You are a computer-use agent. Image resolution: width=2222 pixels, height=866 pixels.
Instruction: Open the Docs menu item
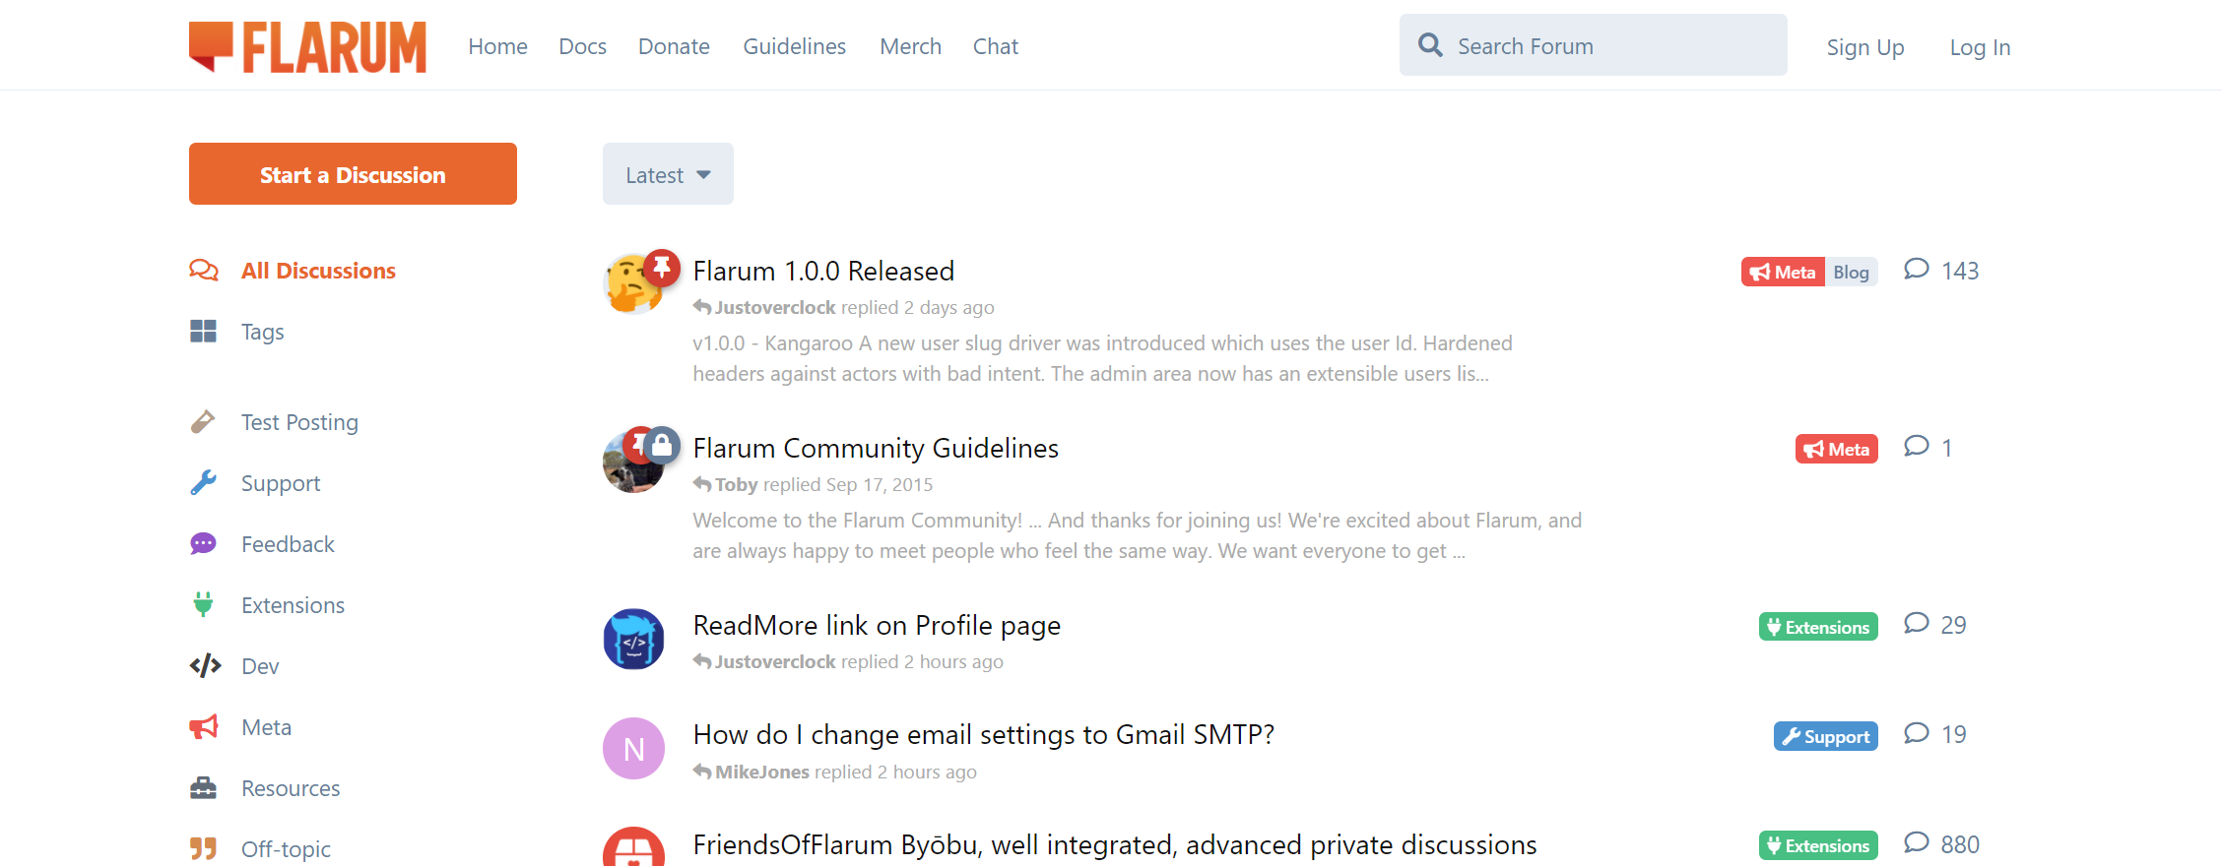[x=582, y=46]
